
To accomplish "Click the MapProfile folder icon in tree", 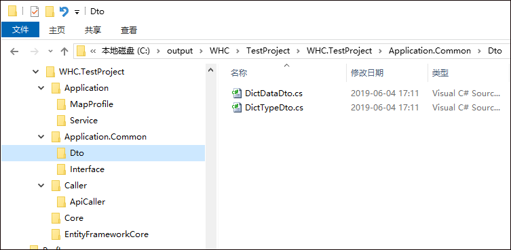I will tap(61, 104).
